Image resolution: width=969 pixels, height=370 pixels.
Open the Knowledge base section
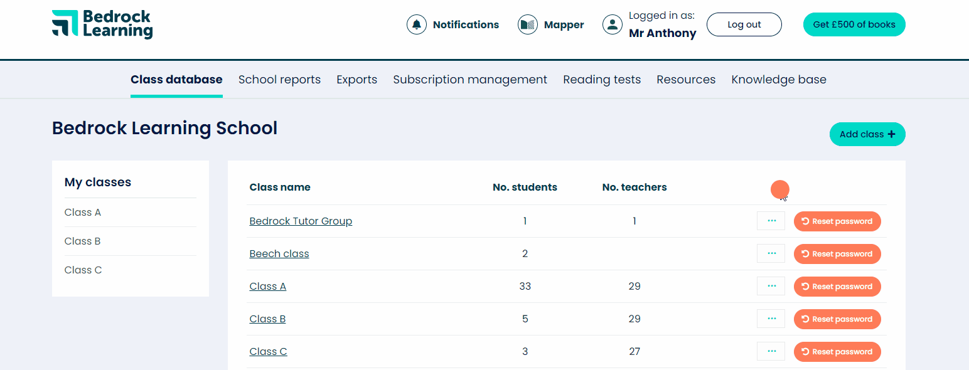point(778,80)
